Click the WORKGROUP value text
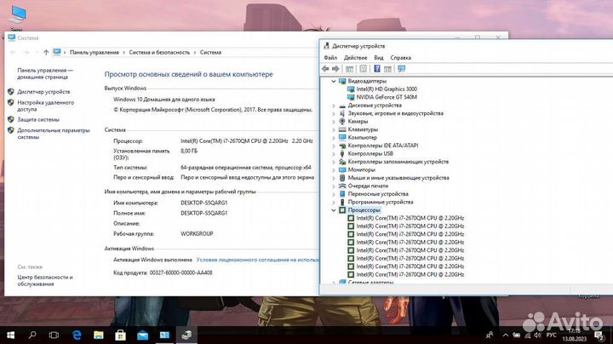The width and height of the screenshot is (613, 344). 197,234
